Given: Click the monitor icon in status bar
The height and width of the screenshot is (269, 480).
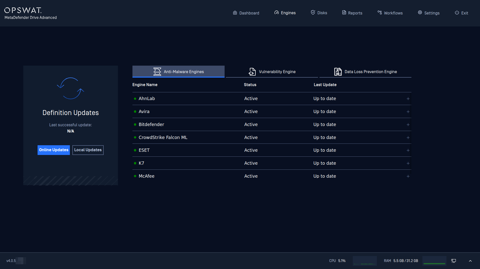Looking at the screenshot, I should point(453,261).
